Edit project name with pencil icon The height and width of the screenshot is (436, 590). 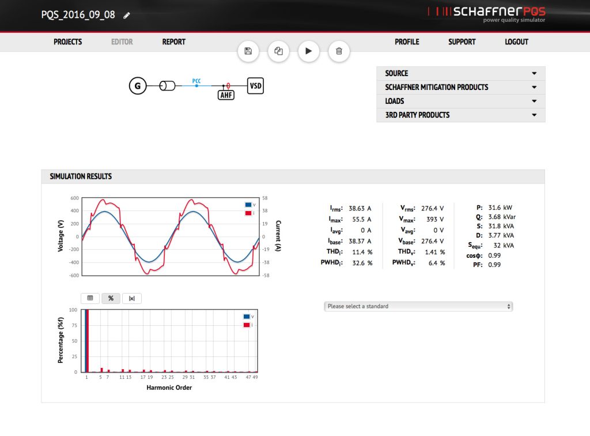(x=127, y=16)
